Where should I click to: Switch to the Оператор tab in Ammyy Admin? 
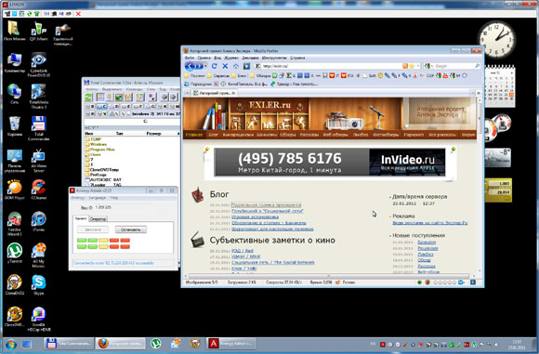point(98,219)
